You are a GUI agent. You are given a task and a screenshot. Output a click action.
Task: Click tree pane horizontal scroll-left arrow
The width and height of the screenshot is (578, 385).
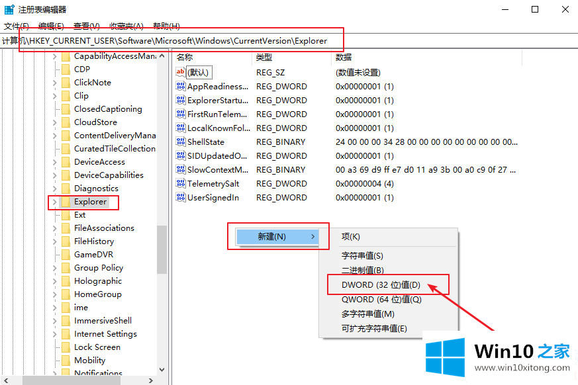coord(6,380)
